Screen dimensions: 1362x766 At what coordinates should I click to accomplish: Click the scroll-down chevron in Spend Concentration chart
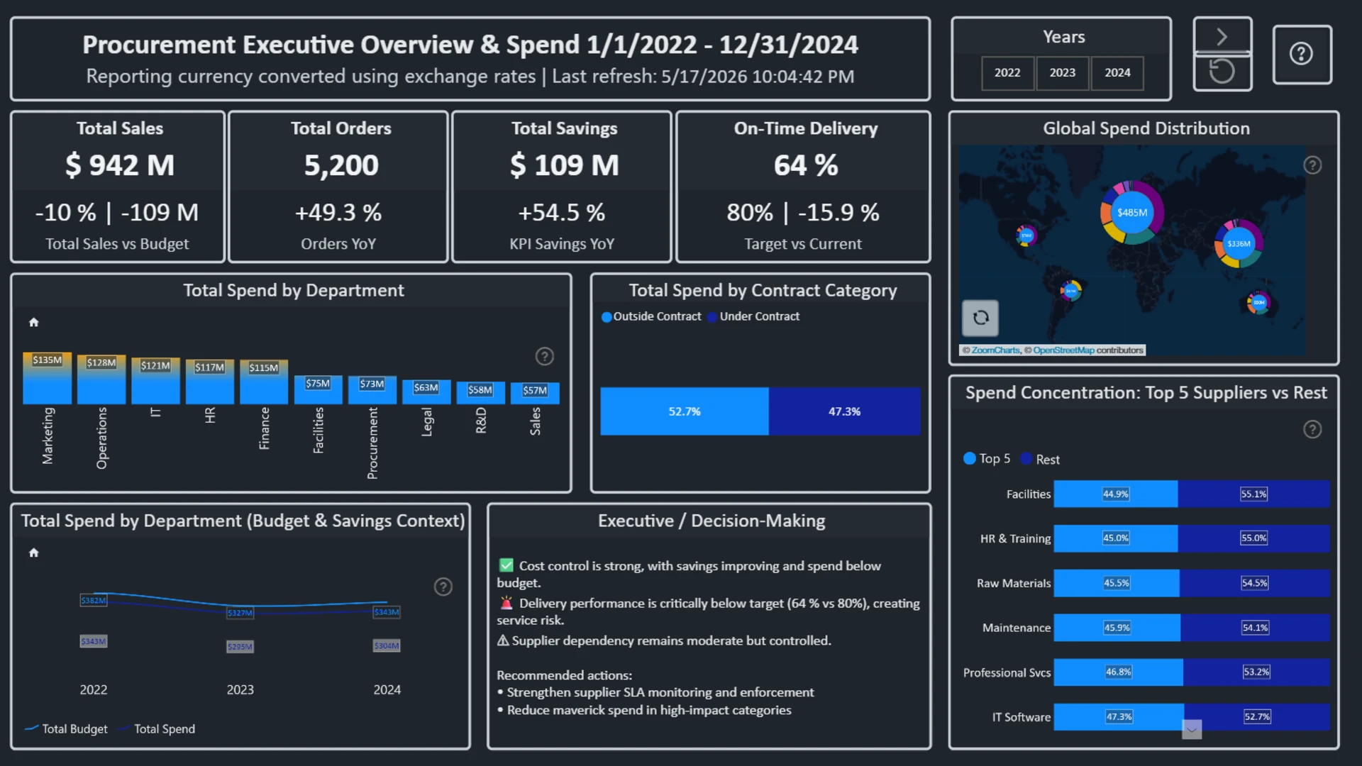click(1192, 729)
